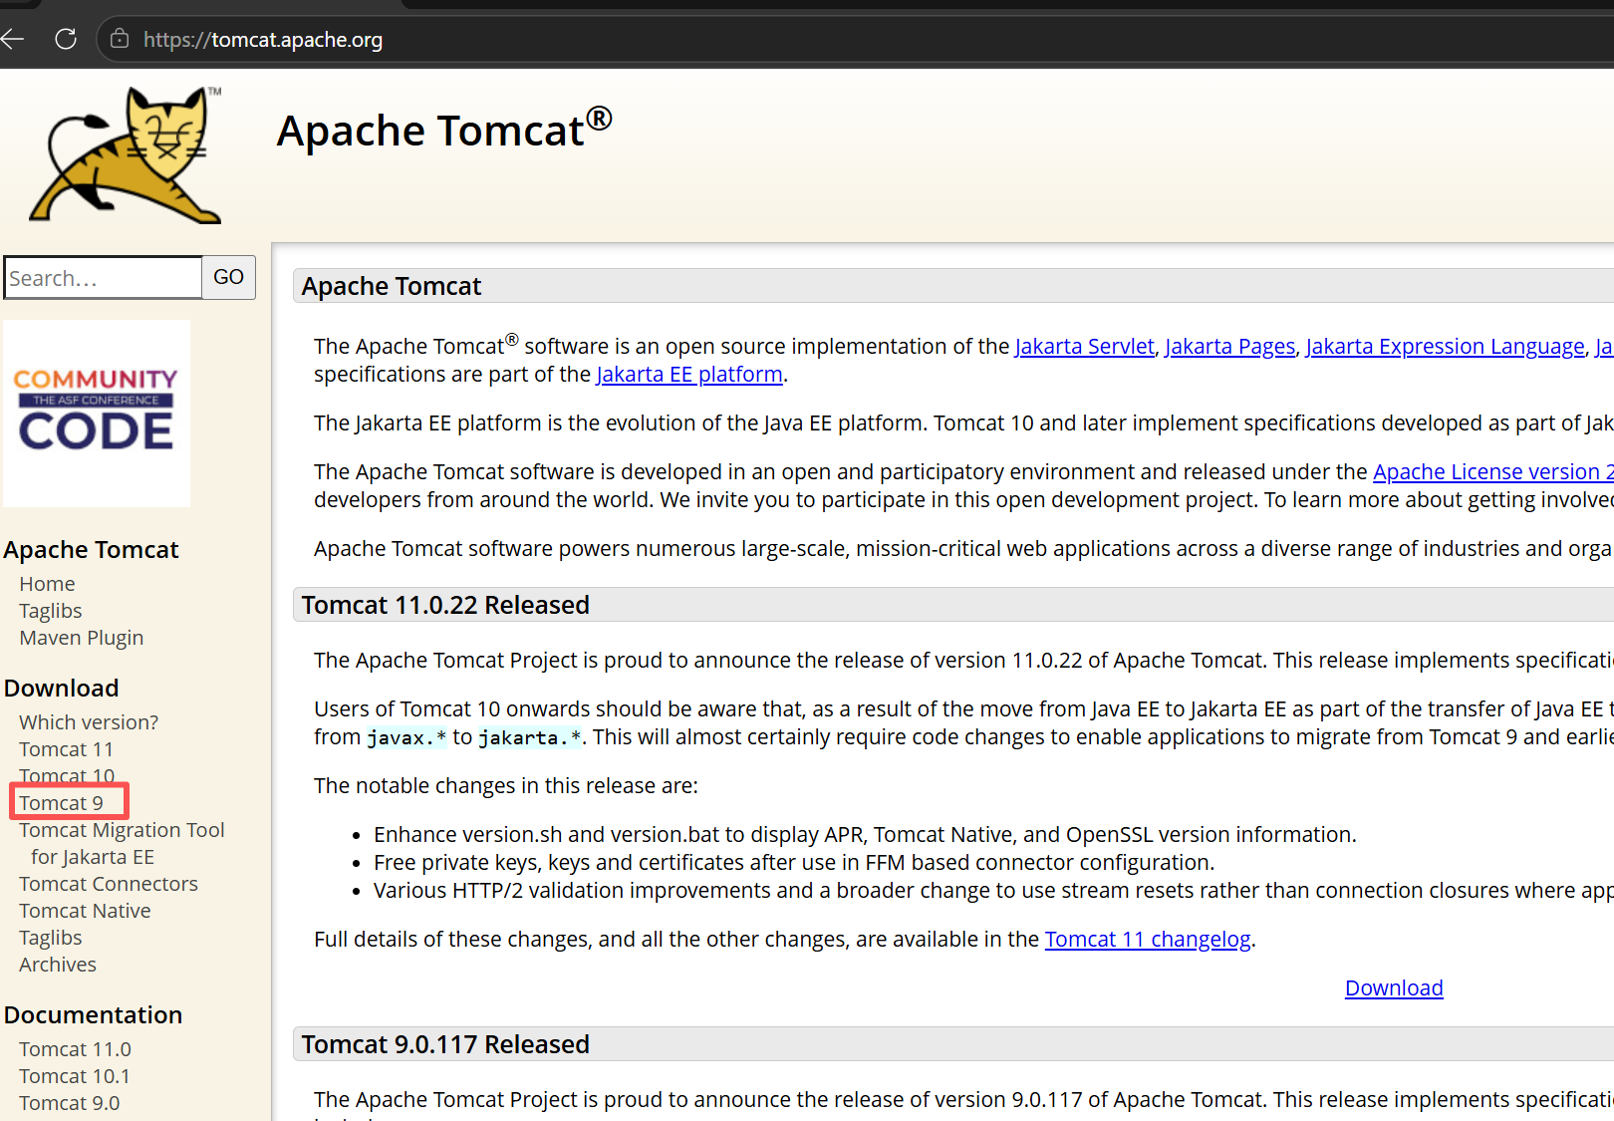Click the Tomcat cat logo
1614x1121 pixels.
coord(127,154)
